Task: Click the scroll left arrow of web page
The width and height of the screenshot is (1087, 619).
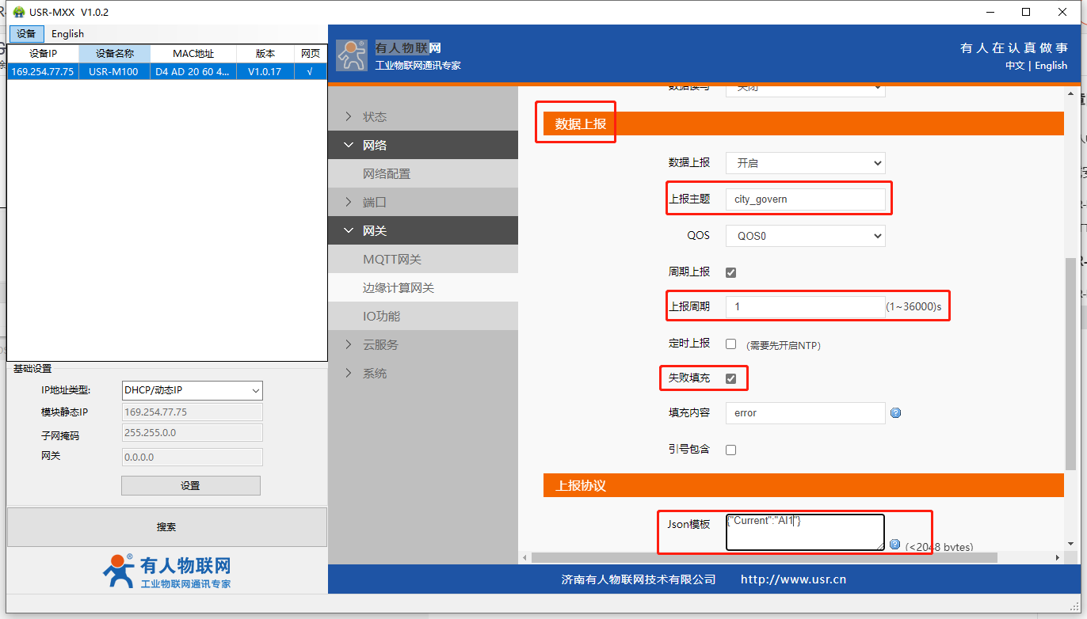Action: pos(524,557)
